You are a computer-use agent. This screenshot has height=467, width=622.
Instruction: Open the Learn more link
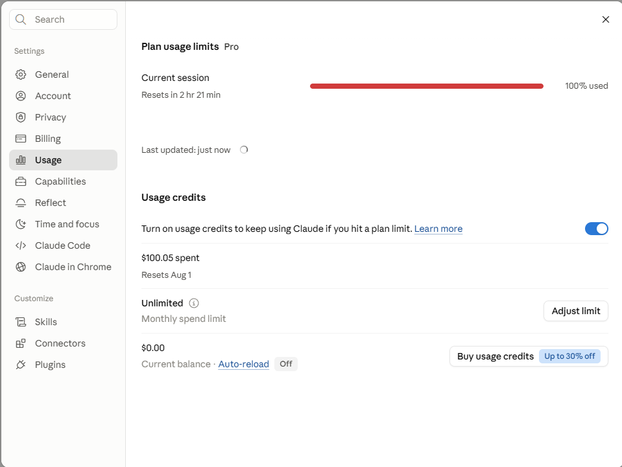pos(438,229)
